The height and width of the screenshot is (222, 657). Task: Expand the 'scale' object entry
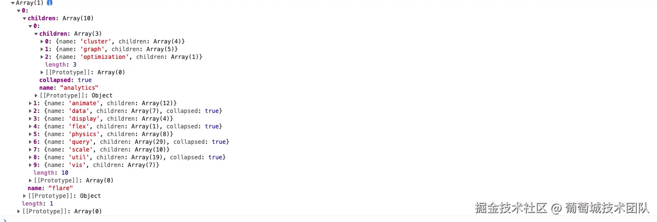31,150
